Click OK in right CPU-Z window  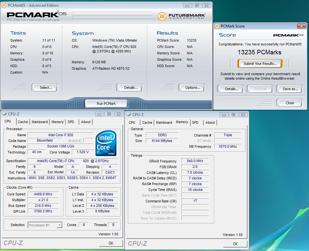point(235,244)
